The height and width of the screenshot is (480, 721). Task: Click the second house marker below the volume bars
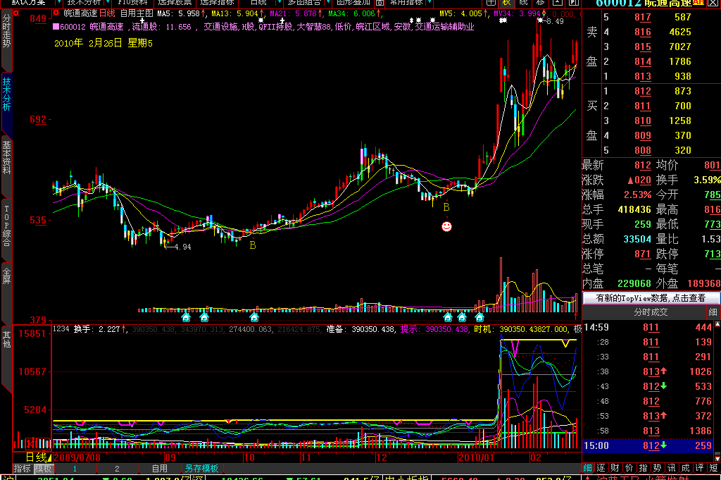click(204, 317)
